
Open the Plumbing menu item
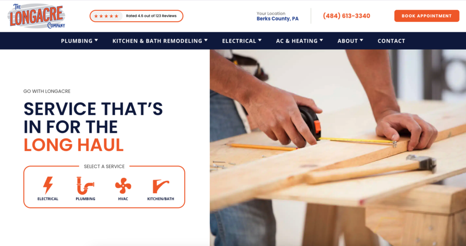(x=76, y=41)
